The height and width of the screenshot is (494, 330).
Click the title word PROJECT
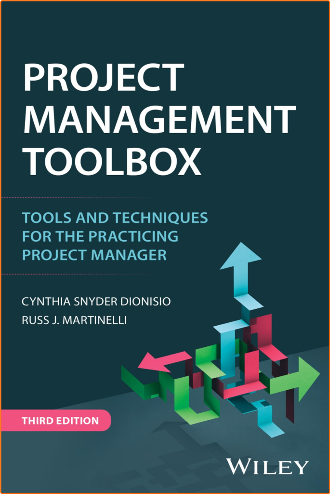click(104, 77)
